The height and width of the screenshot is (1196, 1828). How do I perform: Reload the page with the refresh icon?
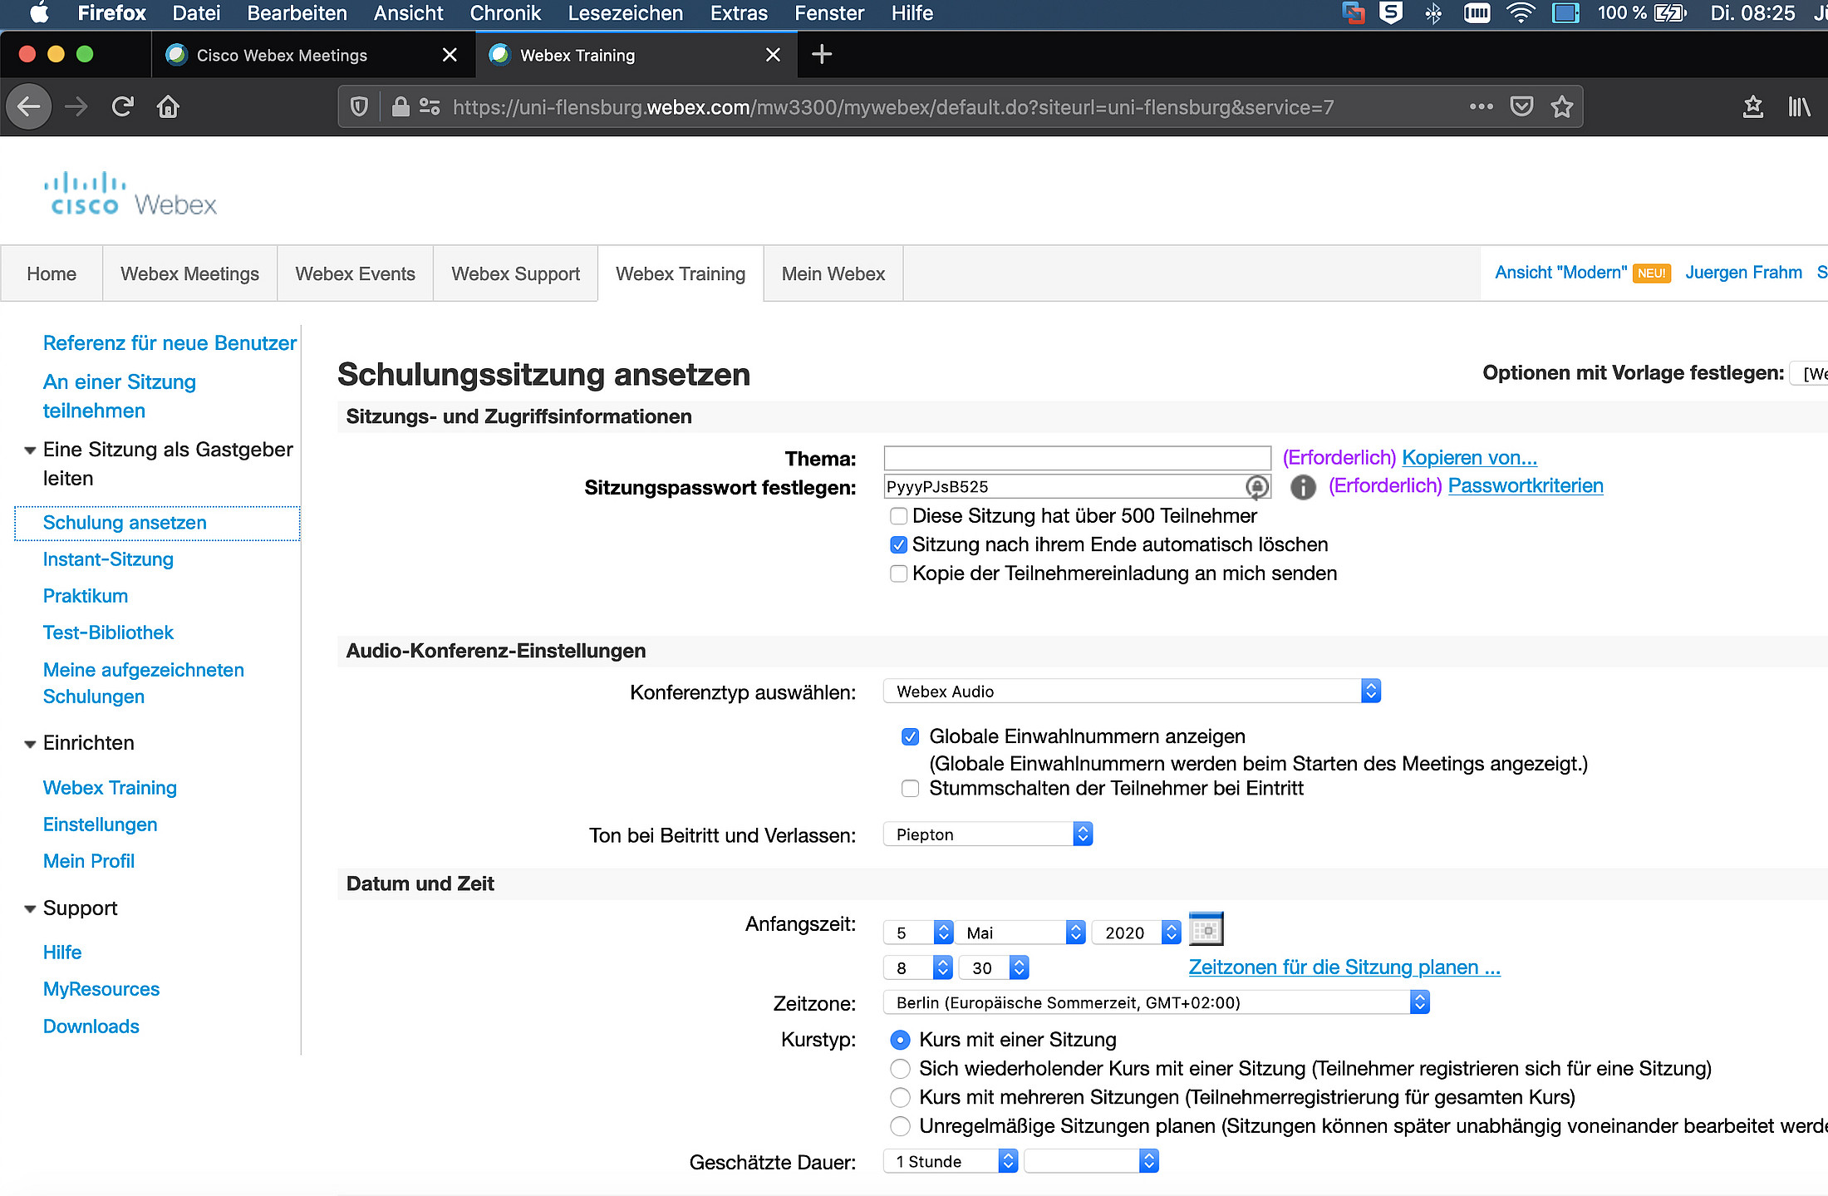pos(122,106)
